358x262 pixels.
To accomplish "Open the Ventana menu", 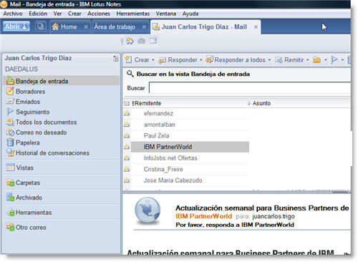I will pyautogui.click(x=166, y=14).
